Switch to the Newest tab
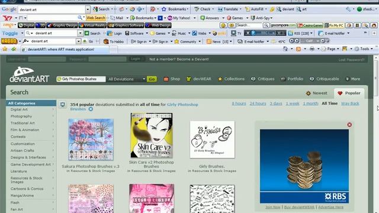Image resolution: width=379 pixels, height=213 pixels. 316,93
